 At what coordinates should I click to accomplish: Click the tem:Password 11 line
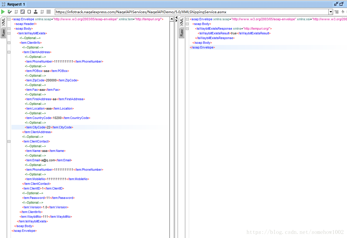tap(49, 198)
